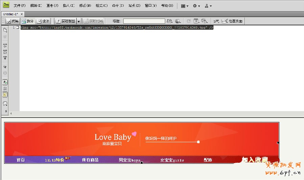304x180 pixels.
Task: Open the 格式(O) menu
Action: 101,6
